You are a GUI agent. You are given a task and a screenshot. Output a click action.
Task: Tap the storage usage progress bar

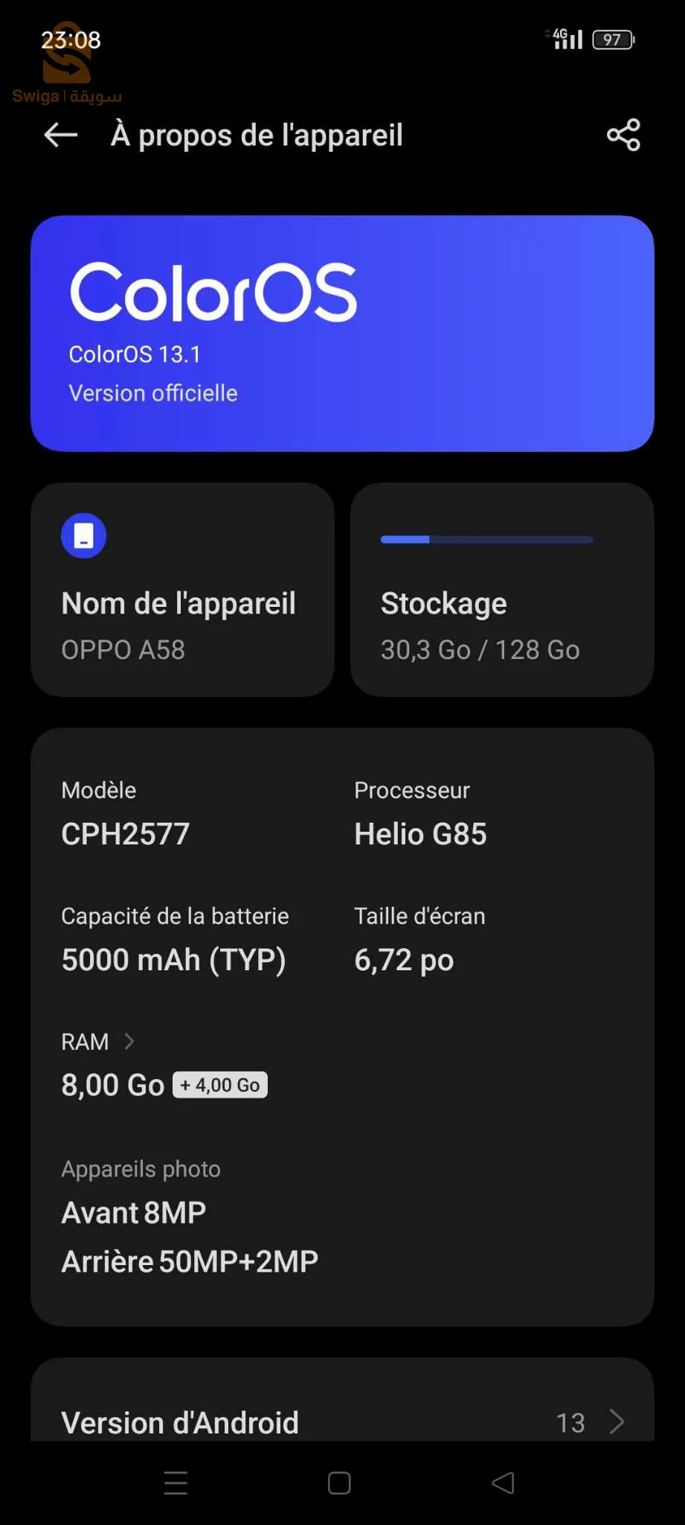(486, 539)
